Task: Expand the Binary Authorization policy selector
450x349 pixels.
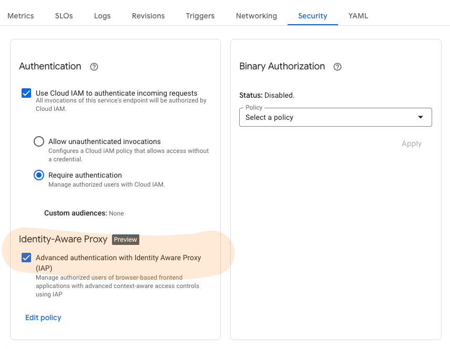Action: (x=335, y=117)
